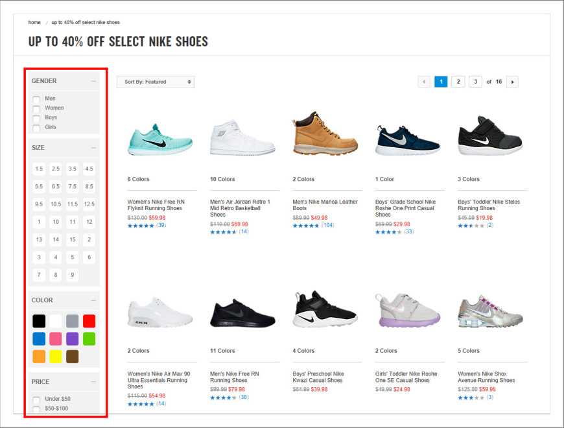The image size is (564, 428).
Task: Open the 'up to 40% off select nike shoes' breadcrumb
Action: pos(86,22)
